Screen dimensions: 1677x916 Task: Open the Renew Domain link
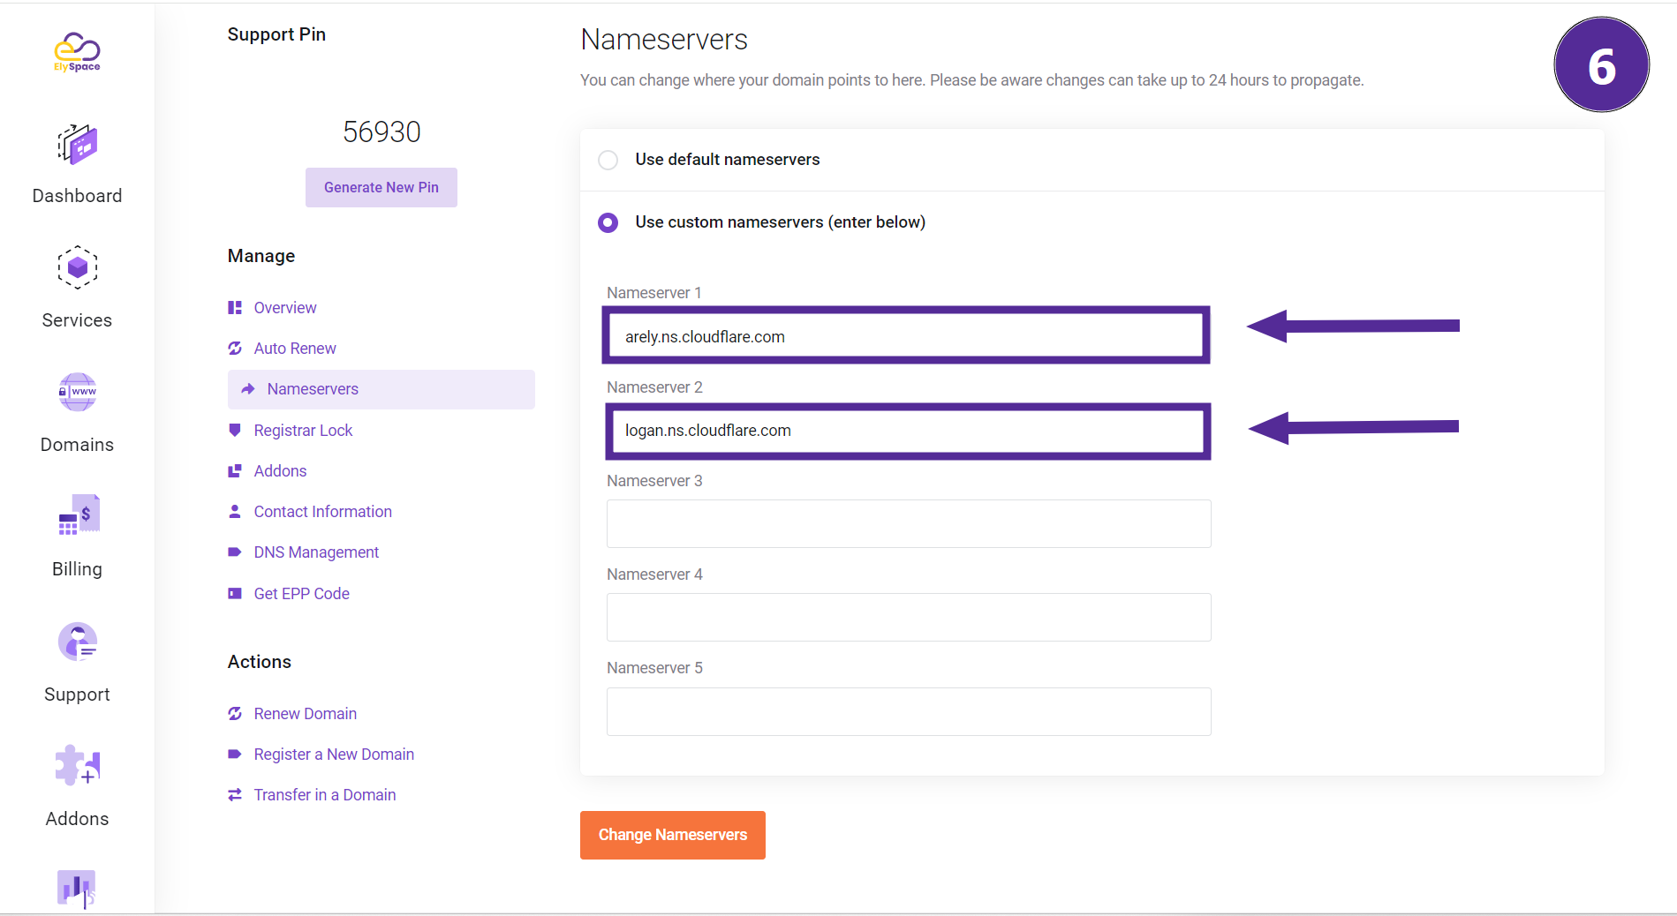tap(306, 714)
